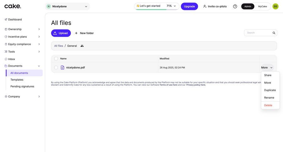Tick the nicelydone.pdf row checkbox

pos(56,68)
